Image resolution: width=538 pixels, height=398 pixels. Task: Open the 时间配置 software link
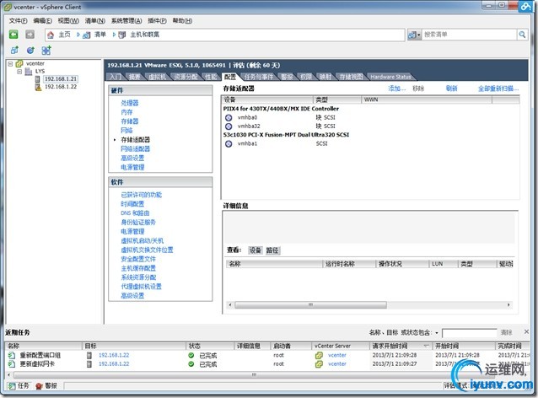tap(132, 204)
